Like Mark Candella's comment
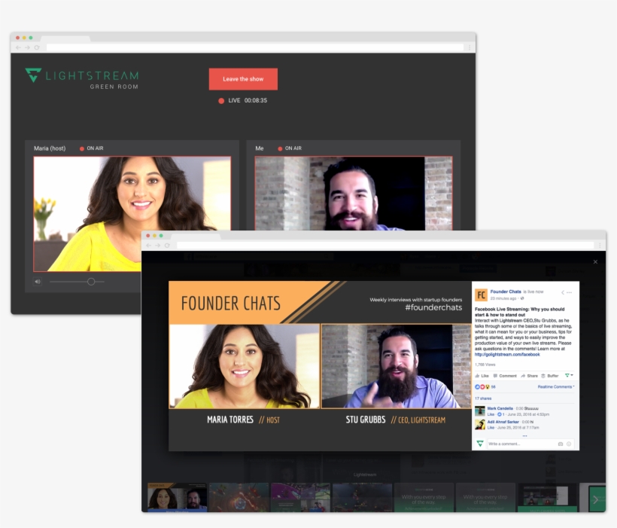This screenshot has height=528, width=617. click(491, 414)
